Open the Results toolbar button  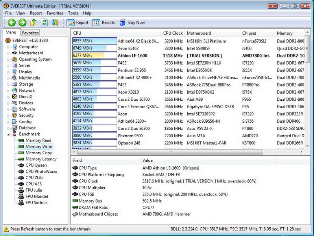tap(103, 23)
